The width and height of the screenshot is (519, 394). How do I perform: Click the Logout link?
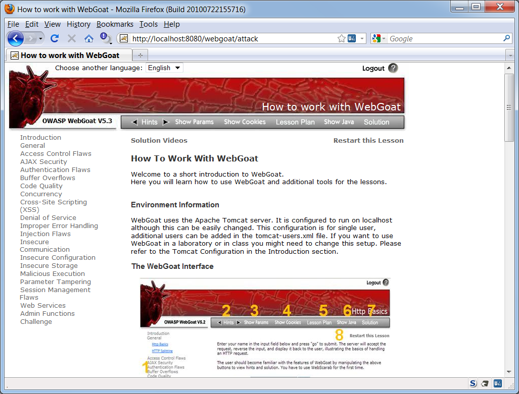tap(373, 68)
